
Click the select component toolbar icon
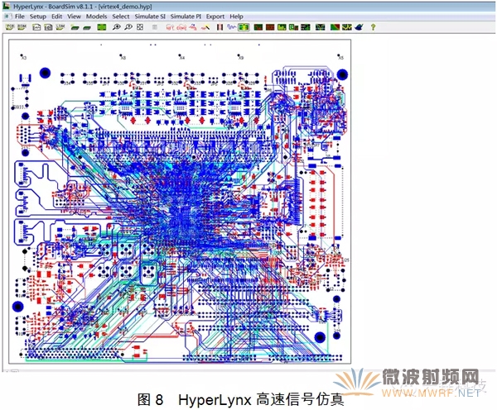point(181,28)
